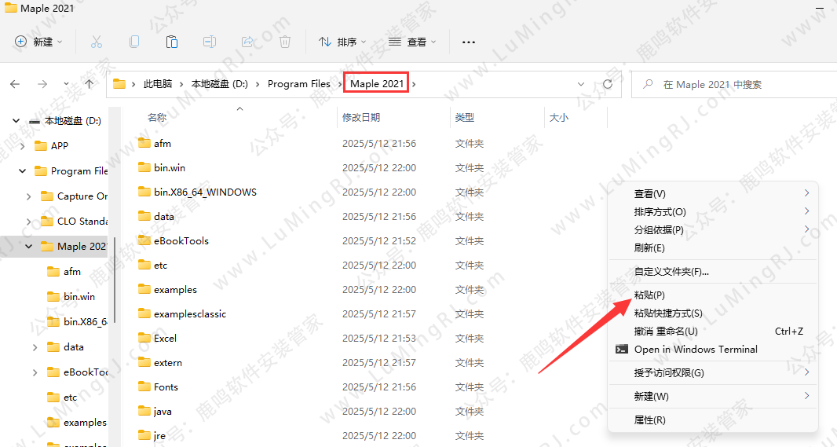Click the chevron after Maple 2021 breadcrumb
Image resolution: width=837 pixels, height=447 pixels.
tap(414, 84)
